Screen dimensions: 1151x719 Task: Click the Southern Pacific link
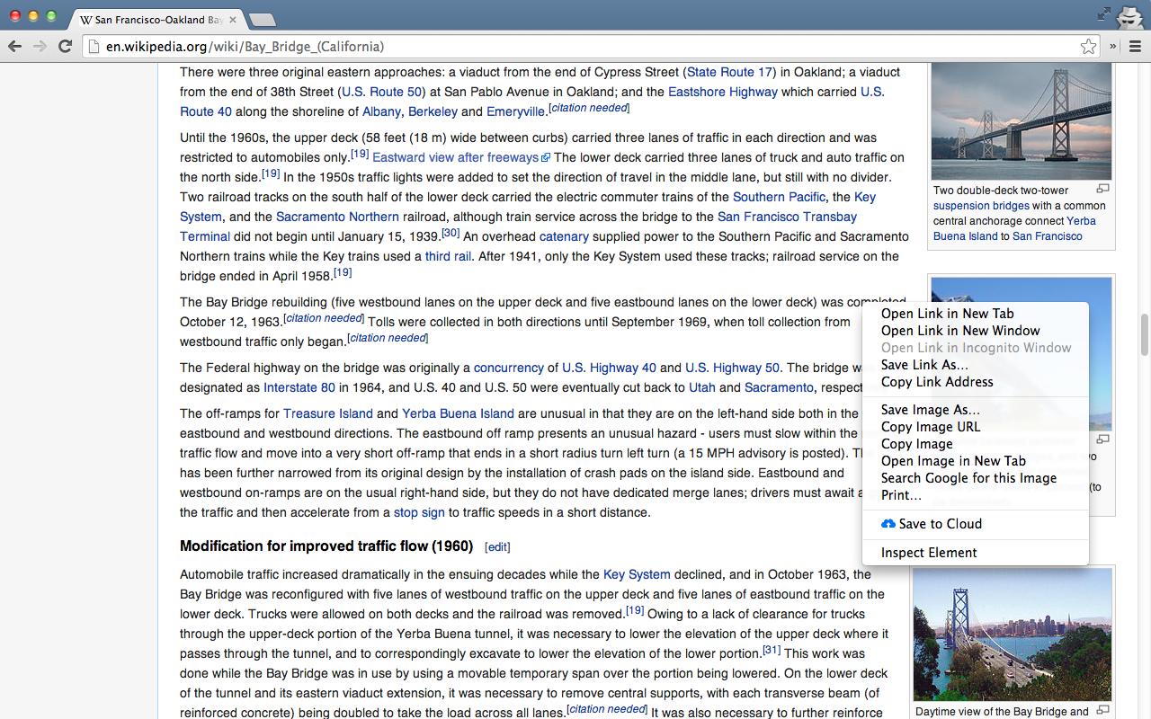click(779, 197)
